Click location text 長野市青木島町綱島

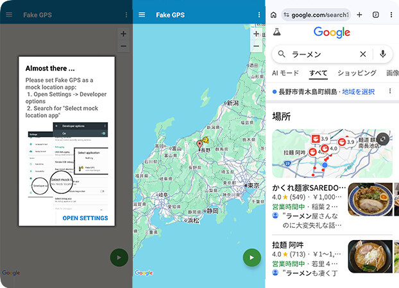[308, 92]
